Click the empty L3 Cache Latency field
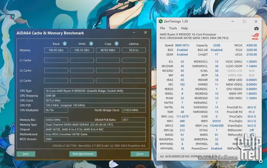 pos(134,81)
